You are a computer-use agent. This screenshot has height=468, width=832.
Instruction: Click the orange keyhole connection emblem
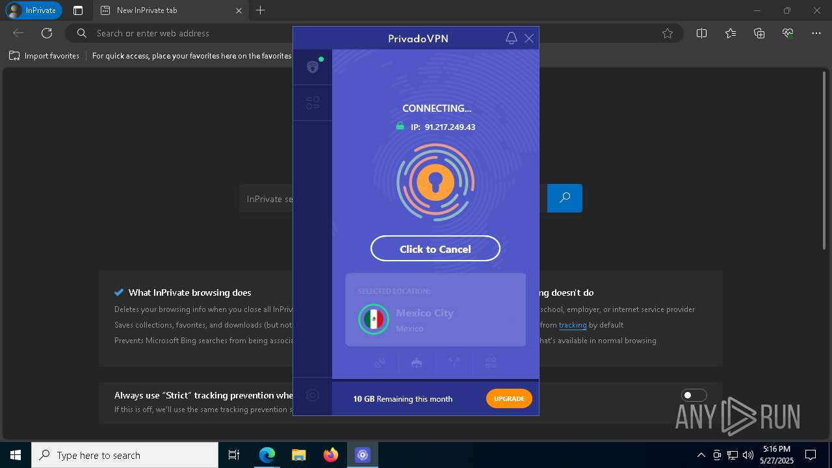click(x=435, y=183)
